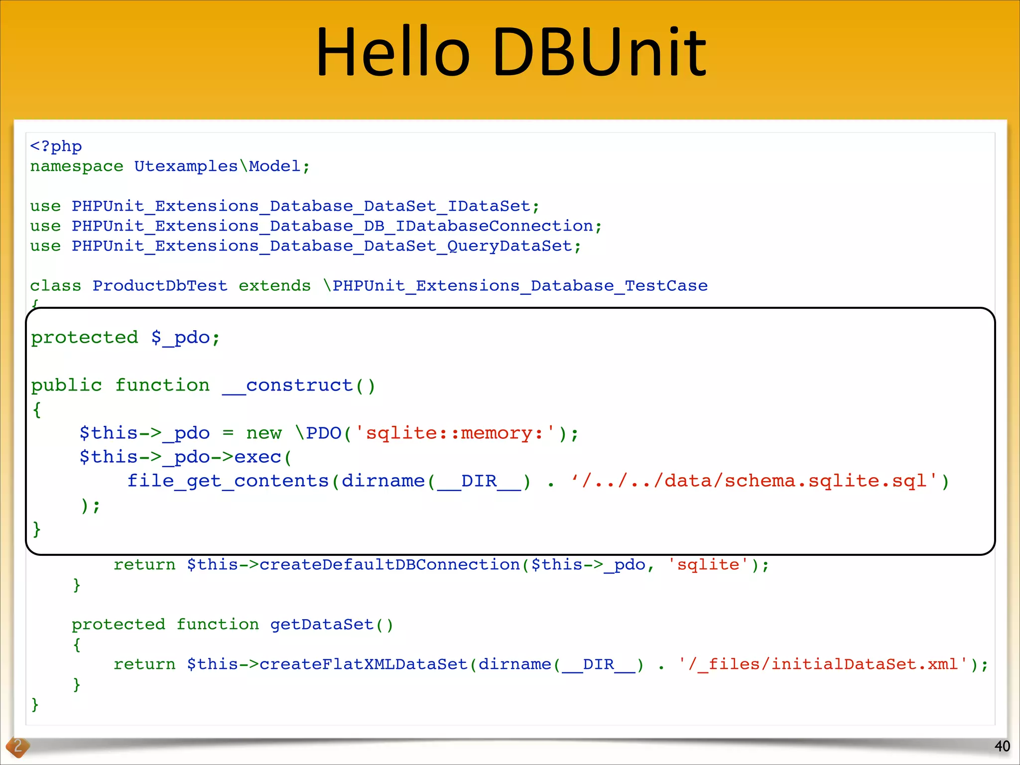The width and height of the screenshot is (1020, 765).
Task: Click the file_get_contents schema.sqlite.sql line
Action: click(538, 481)
